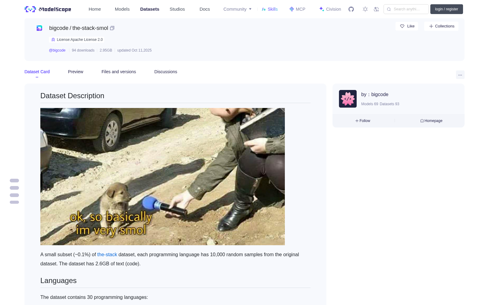Click the 94 downloads text
Viewport: 489px width, 305px height.
(83, 50)
